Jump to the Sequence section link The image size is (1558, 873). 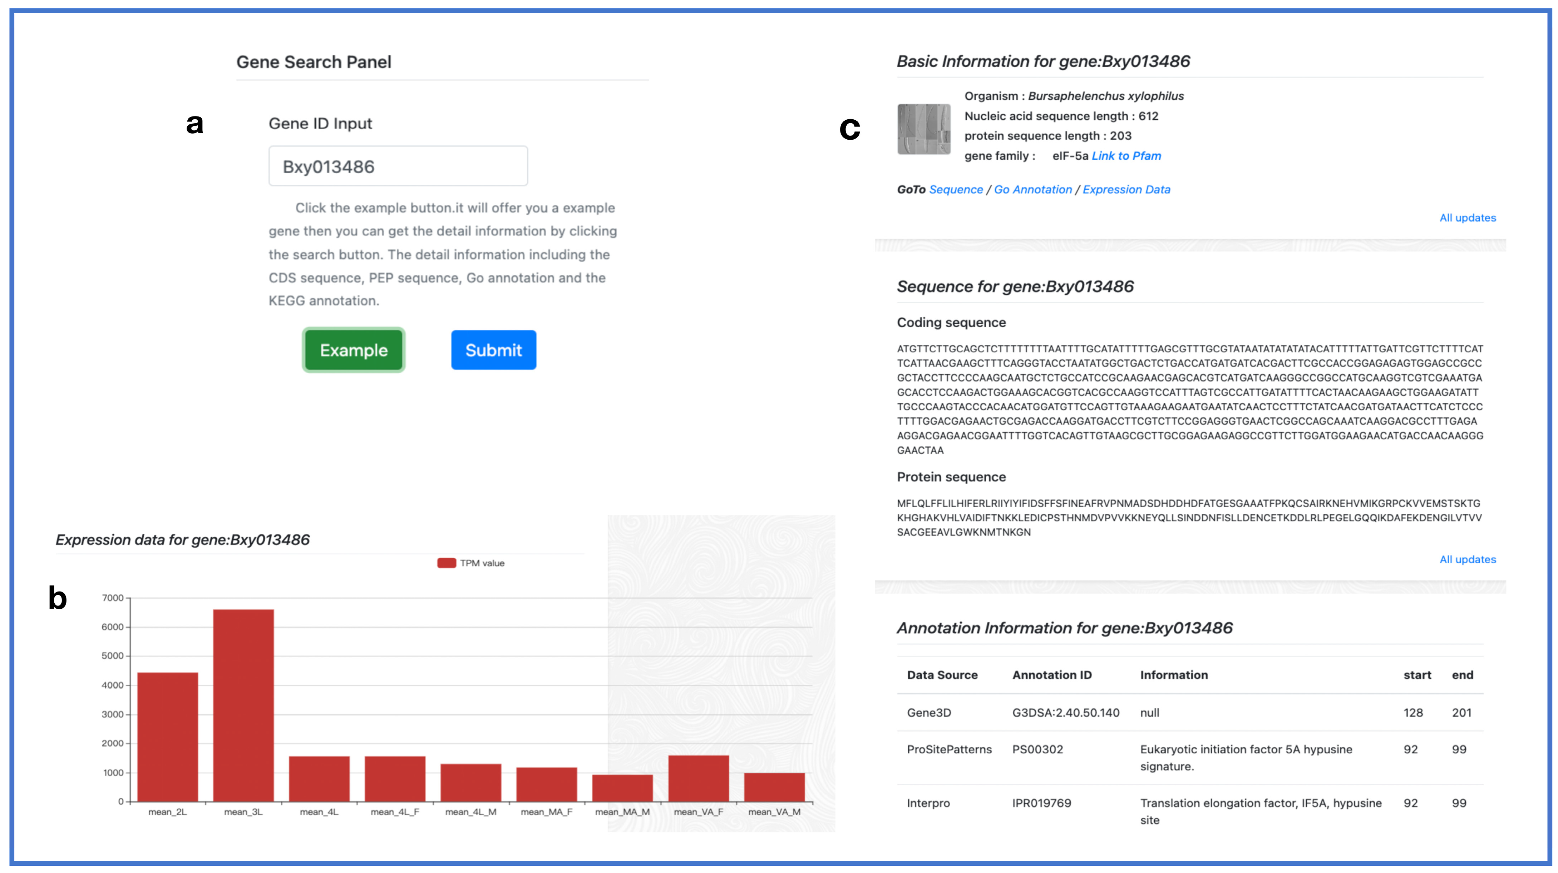(956, 190)
